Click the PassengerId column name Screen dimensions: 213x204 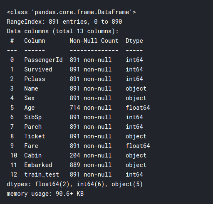43,60
